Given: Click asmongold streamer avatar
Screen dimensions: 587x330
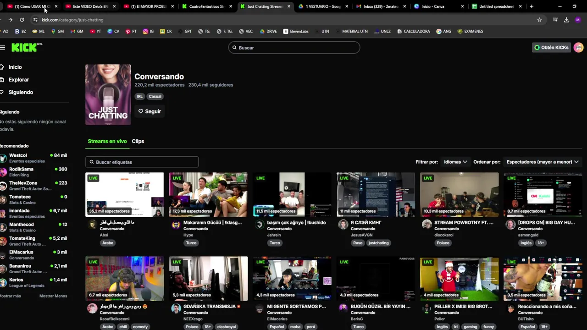Looking at the screenshot, I should (x=510, y=225).
